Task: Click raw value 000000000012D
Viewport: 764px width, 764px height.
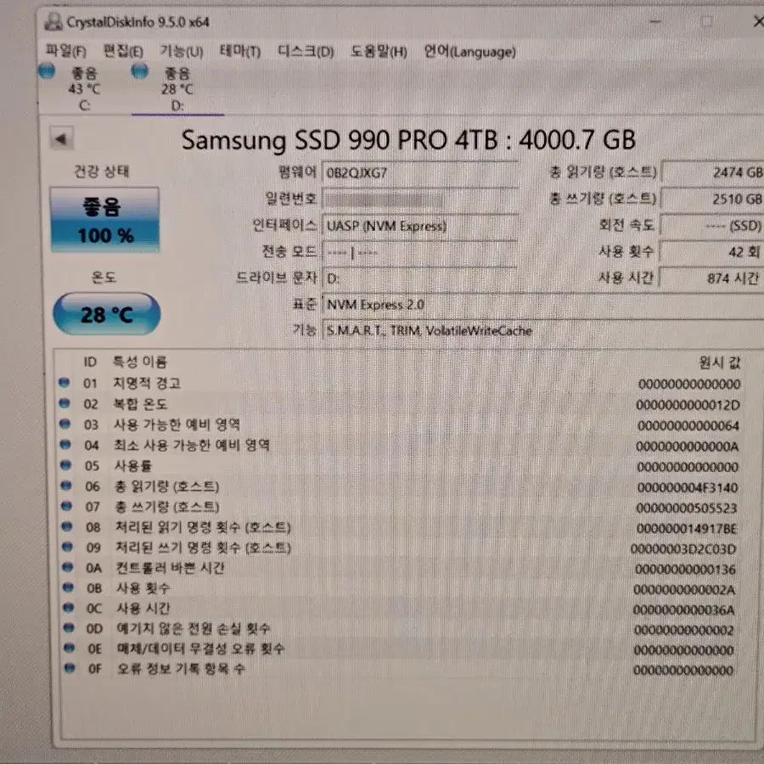Action: (688, 405)
